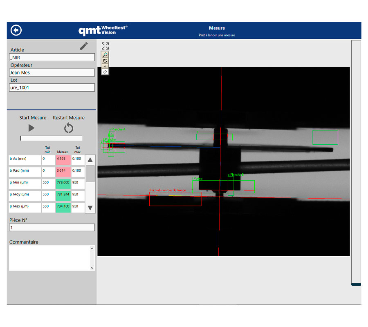Click the Lot input field
368x327 pixels.
(52, 87)
